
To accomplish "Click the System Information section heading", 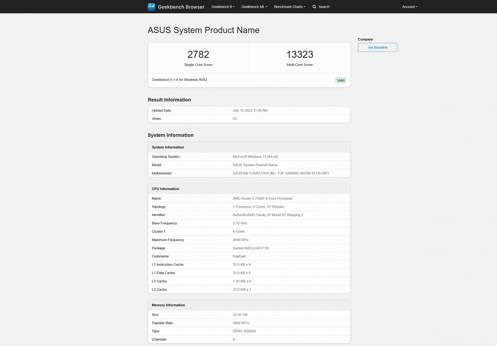I will click(x=170, y=135).
